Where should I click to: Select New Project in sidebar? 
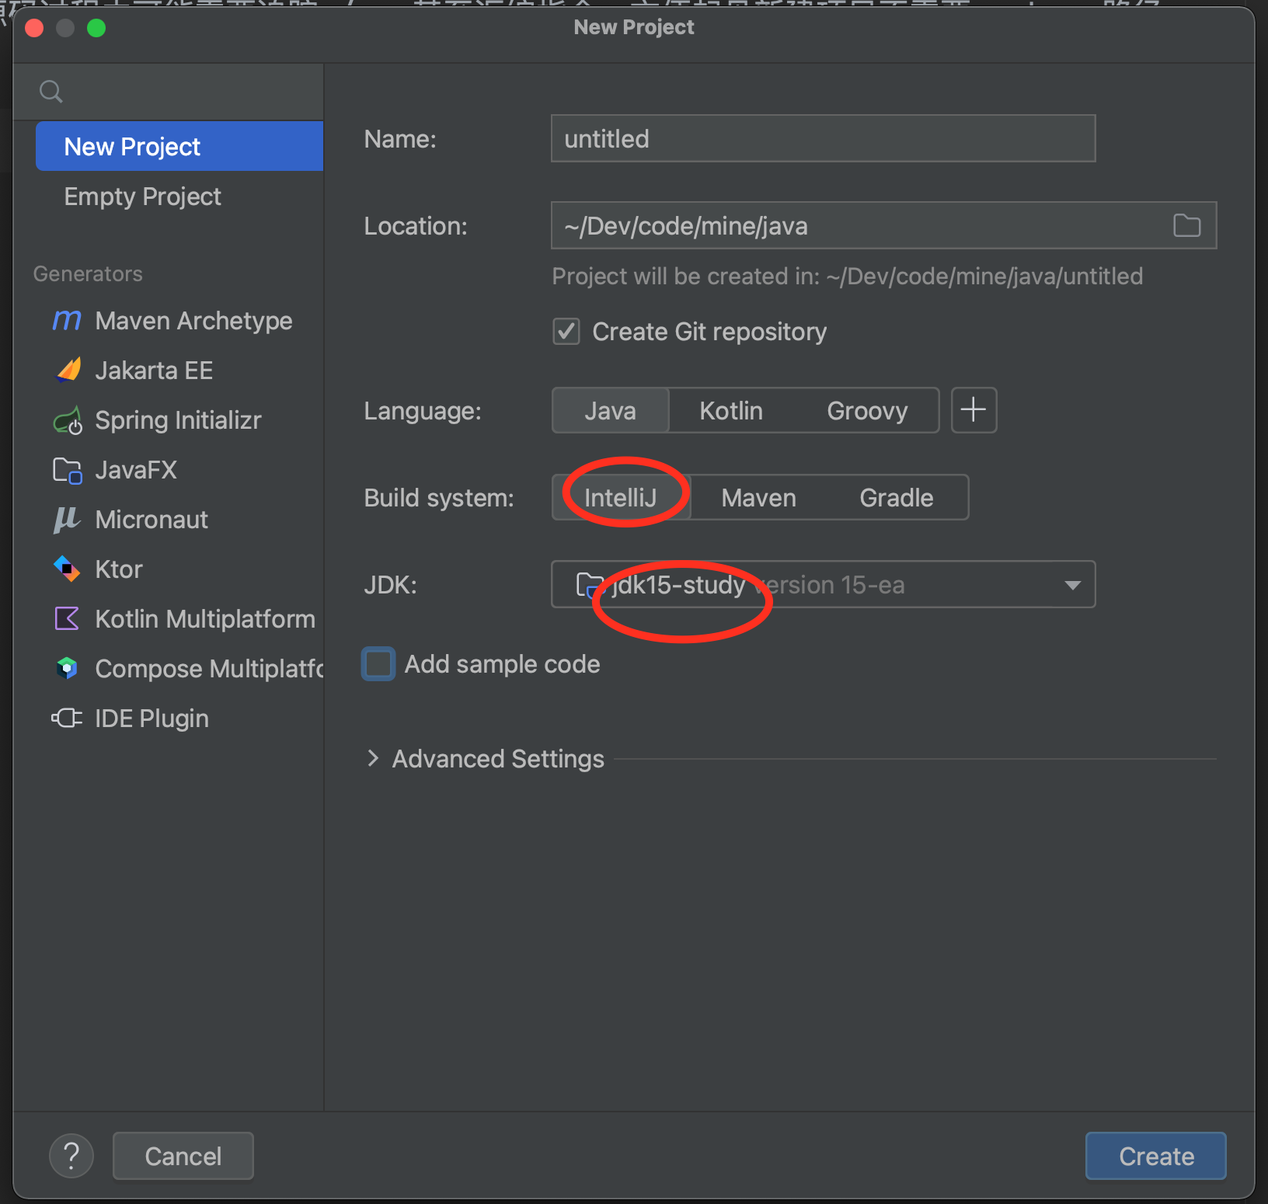179,146
